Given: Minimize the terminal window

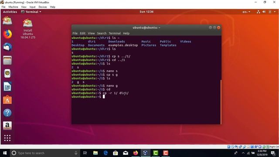Looking at the screenshot, I should coord(210,27).
